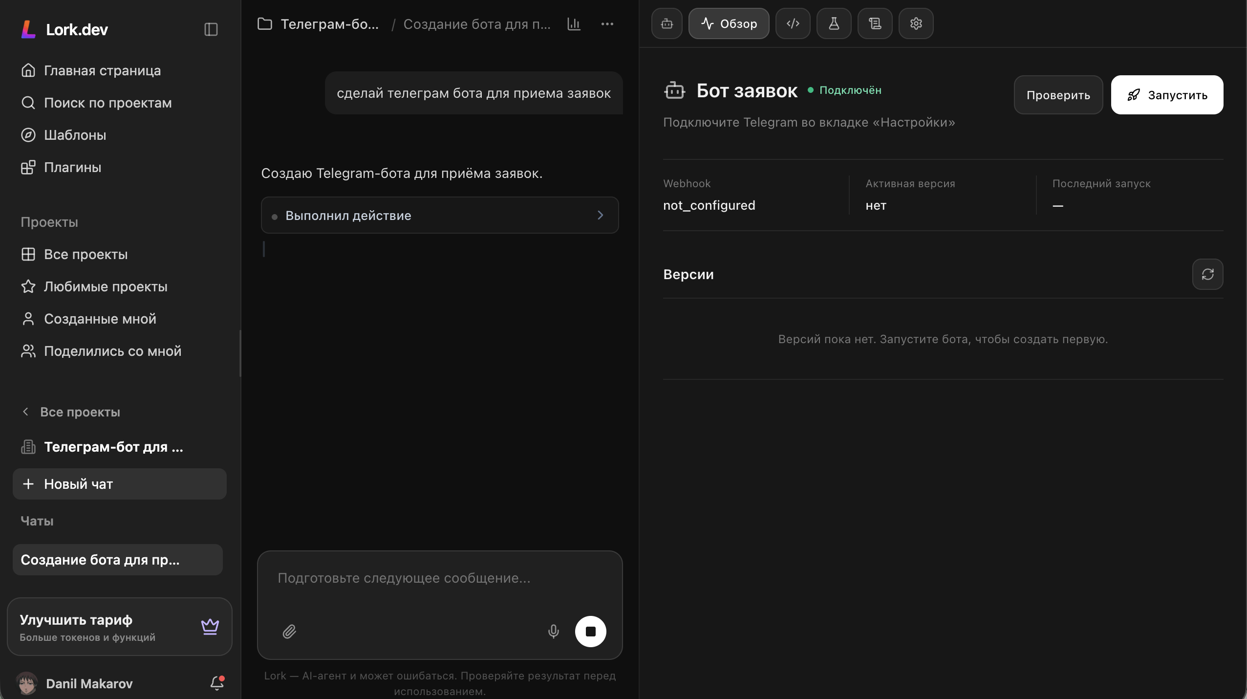
Task: Click the Проекты section header
Action: [x=49, y=222]
